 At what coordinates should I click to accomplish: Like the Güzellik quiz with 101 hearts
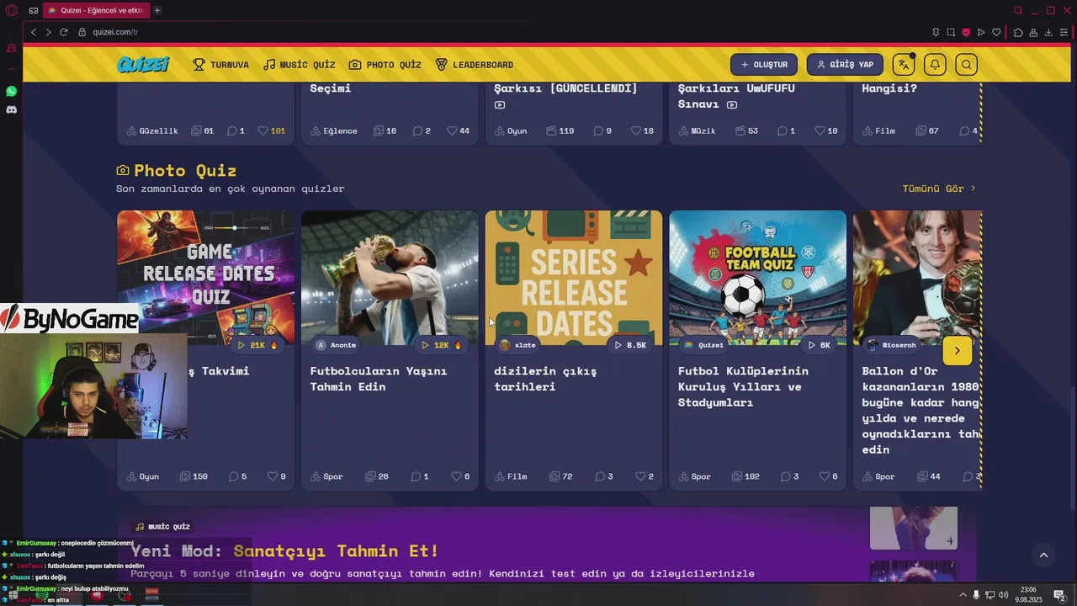pos(271,130)
